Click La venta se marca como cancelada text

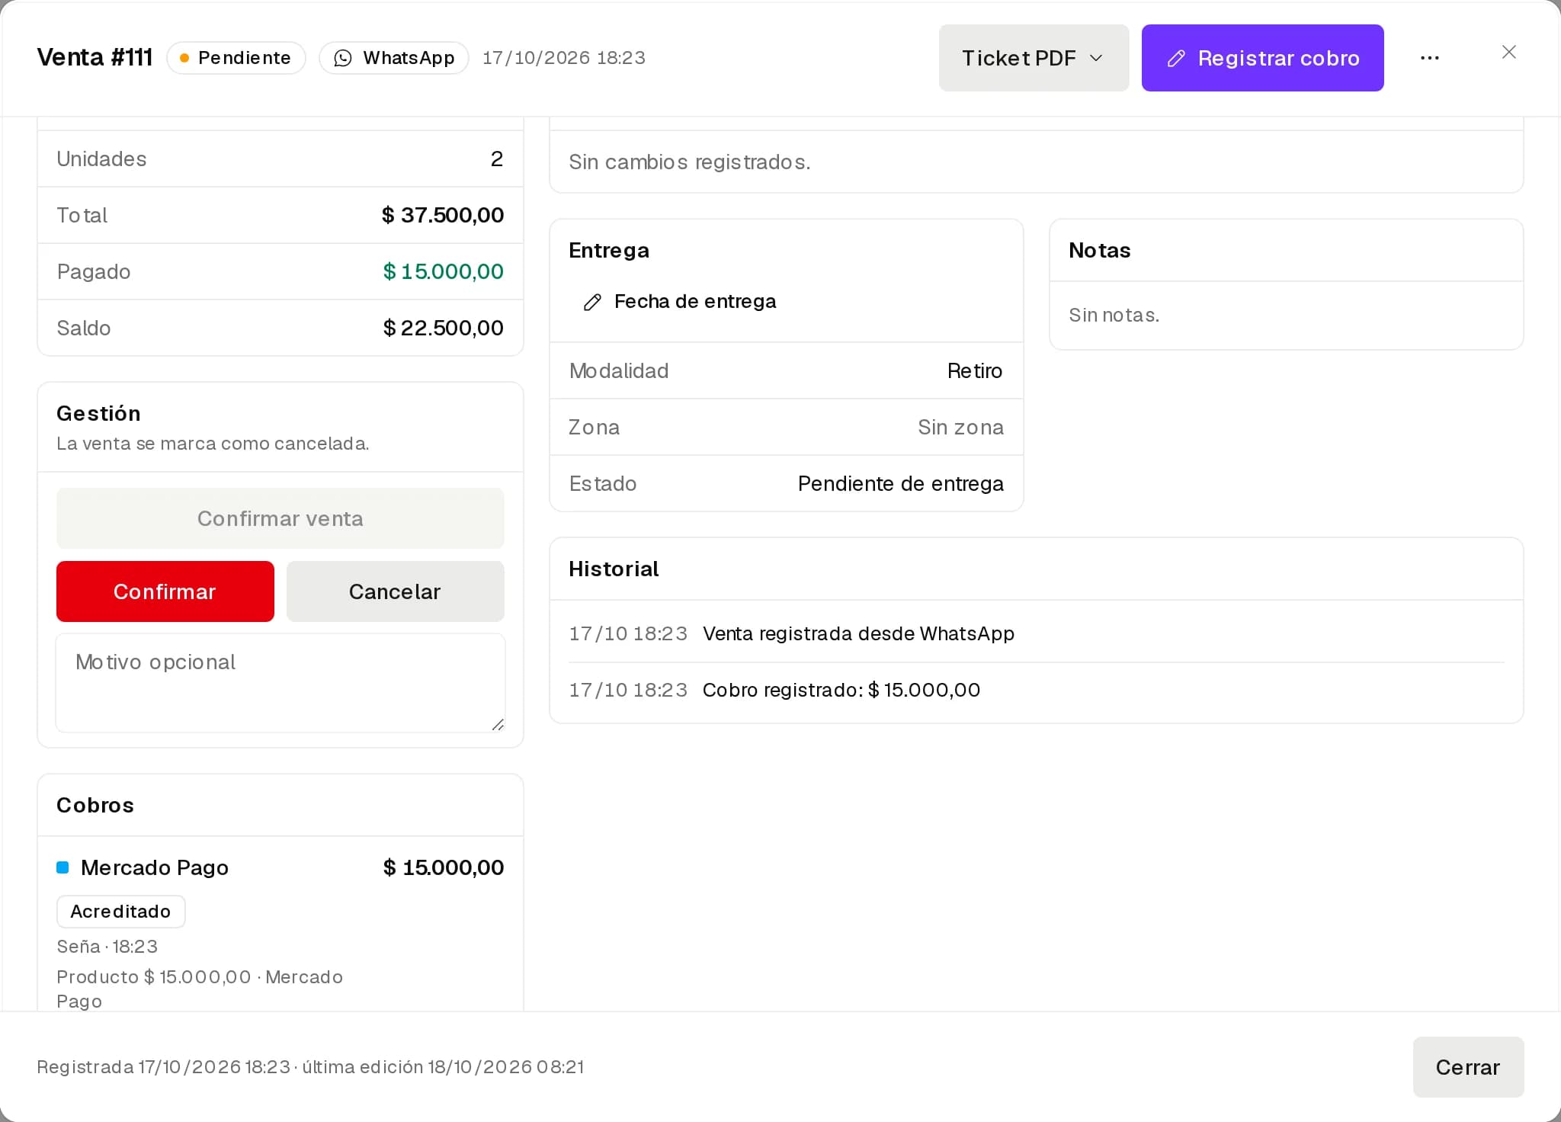coord(213,444)
